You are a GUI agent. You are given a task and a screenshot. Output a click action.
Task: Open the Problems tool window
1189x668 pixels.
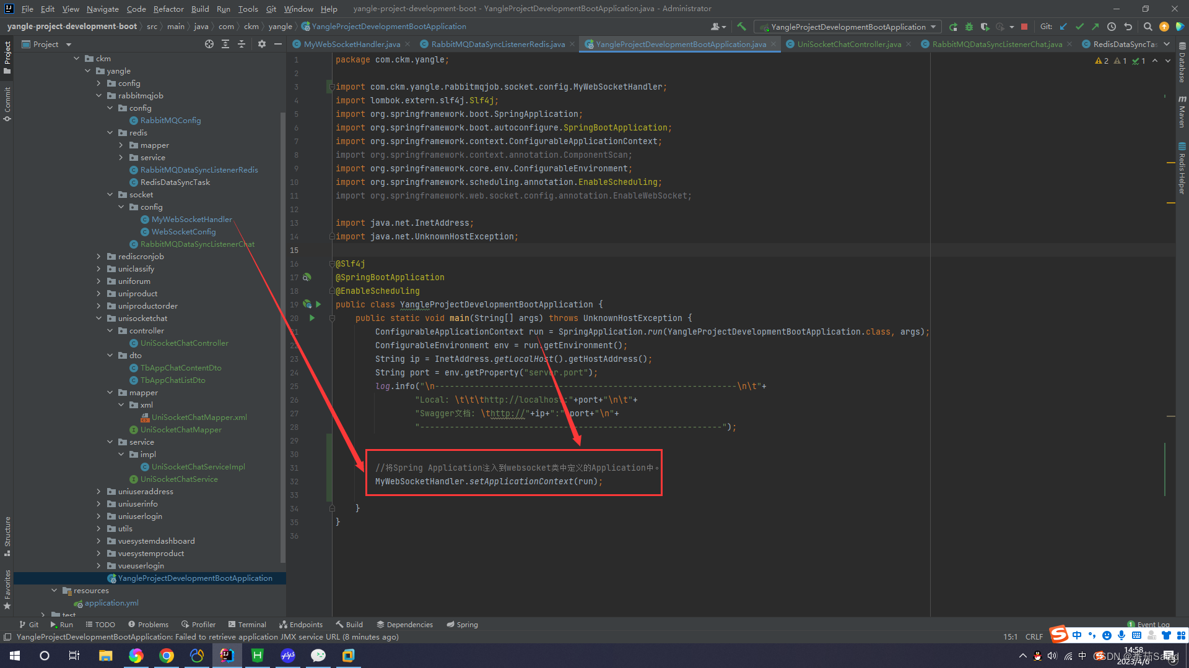point(148,625)
